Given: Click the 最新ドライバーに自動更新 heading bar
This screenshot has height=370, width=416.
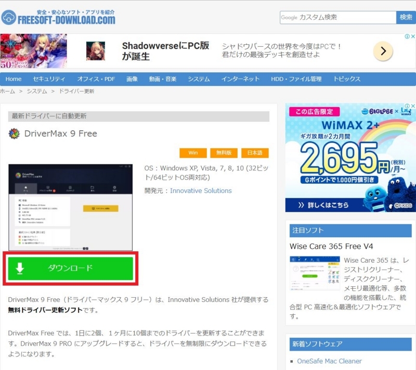Looking at the screenshot, I should tap(139, 116).
